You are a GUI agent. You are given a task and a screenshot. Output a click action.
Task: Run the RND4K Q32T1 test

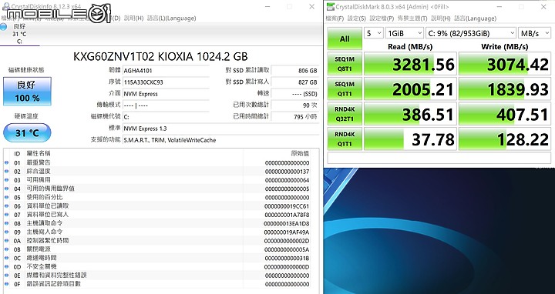coord(345,114)
